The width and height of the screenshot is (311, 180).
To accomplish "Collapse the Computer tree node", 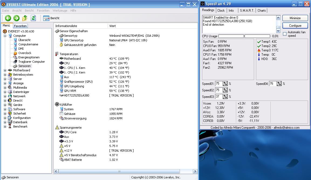I will (x=5, y=36).
